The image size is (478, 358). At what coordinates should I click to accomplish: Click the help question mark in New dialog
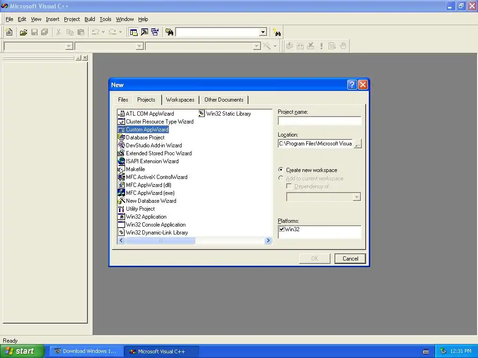pyautogui.click(x=352, y=85)
